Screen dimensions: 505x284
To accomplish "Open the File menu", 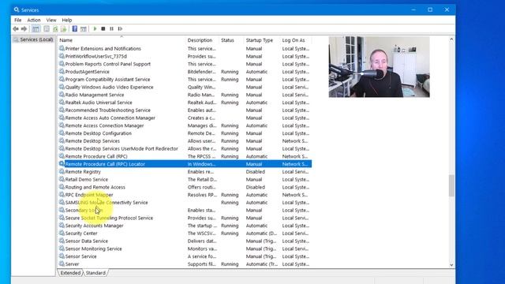I will coord(17,20).
